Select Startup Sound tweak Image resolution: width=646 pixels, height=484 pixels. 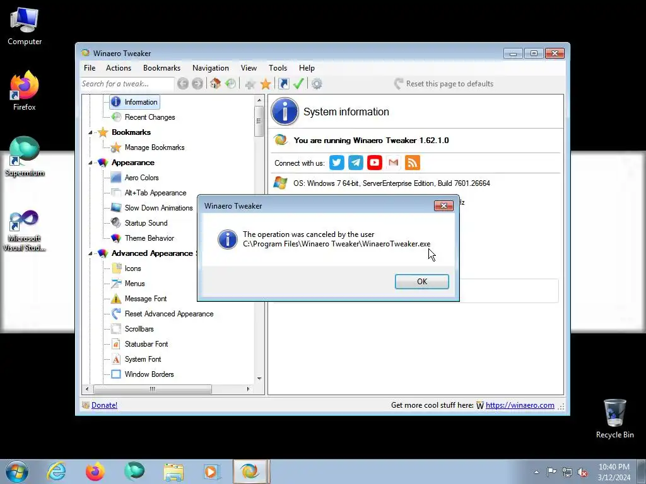tap(146, 223)
